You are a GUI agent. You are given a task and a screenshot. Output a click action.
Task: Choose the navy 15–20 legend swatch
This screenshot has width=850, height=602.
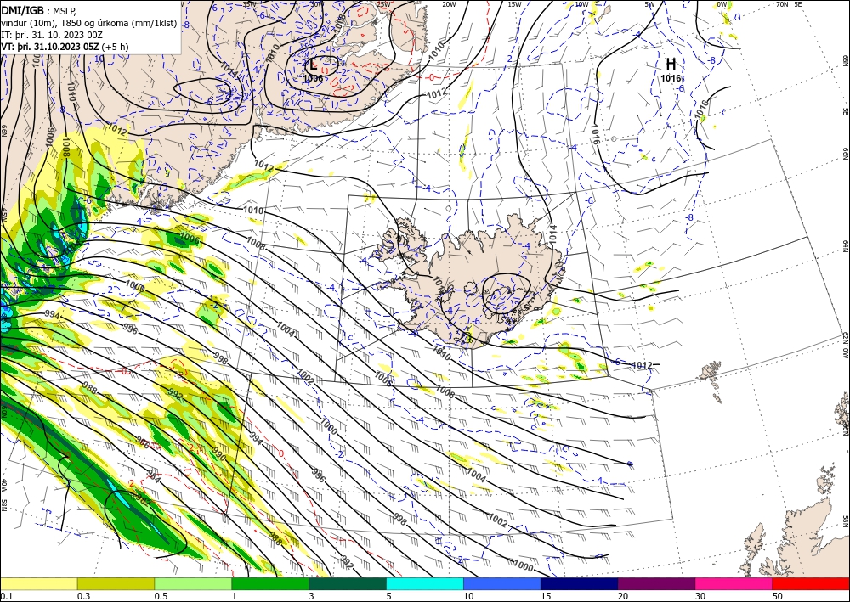580,583
